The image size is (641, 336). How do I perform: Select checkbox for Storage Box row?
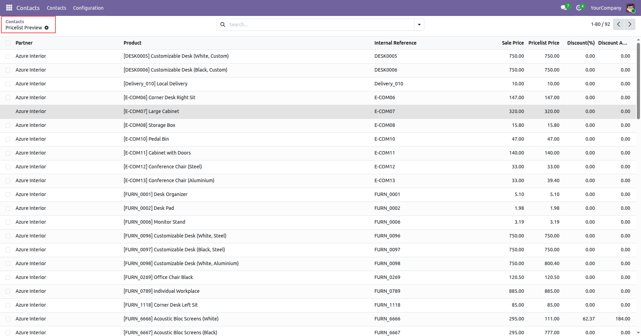point(8,125)
